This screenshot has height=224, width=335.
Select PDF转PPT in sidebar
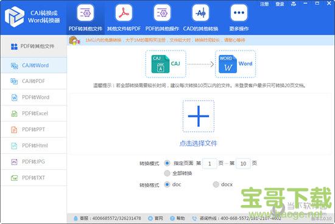[33, 129]
